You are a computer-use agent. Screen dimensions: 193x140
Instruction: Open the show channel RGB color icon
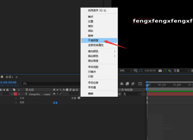point(169,71)
